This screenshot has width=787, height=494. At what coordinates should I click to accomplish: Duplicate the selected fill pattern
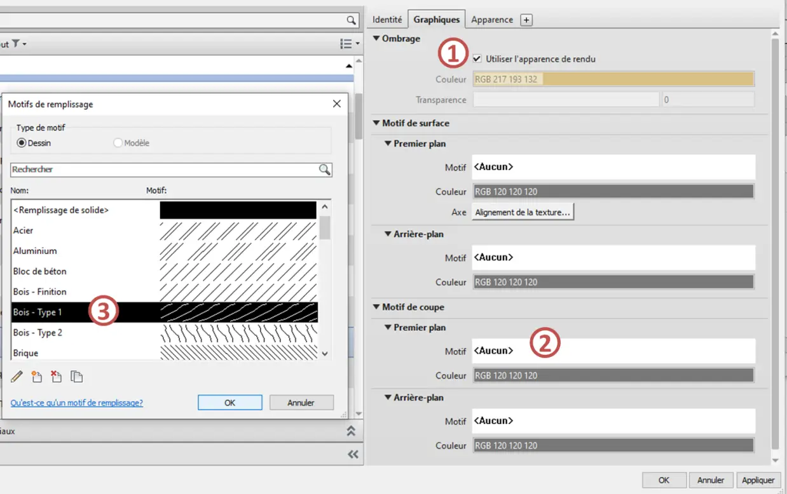76,377
